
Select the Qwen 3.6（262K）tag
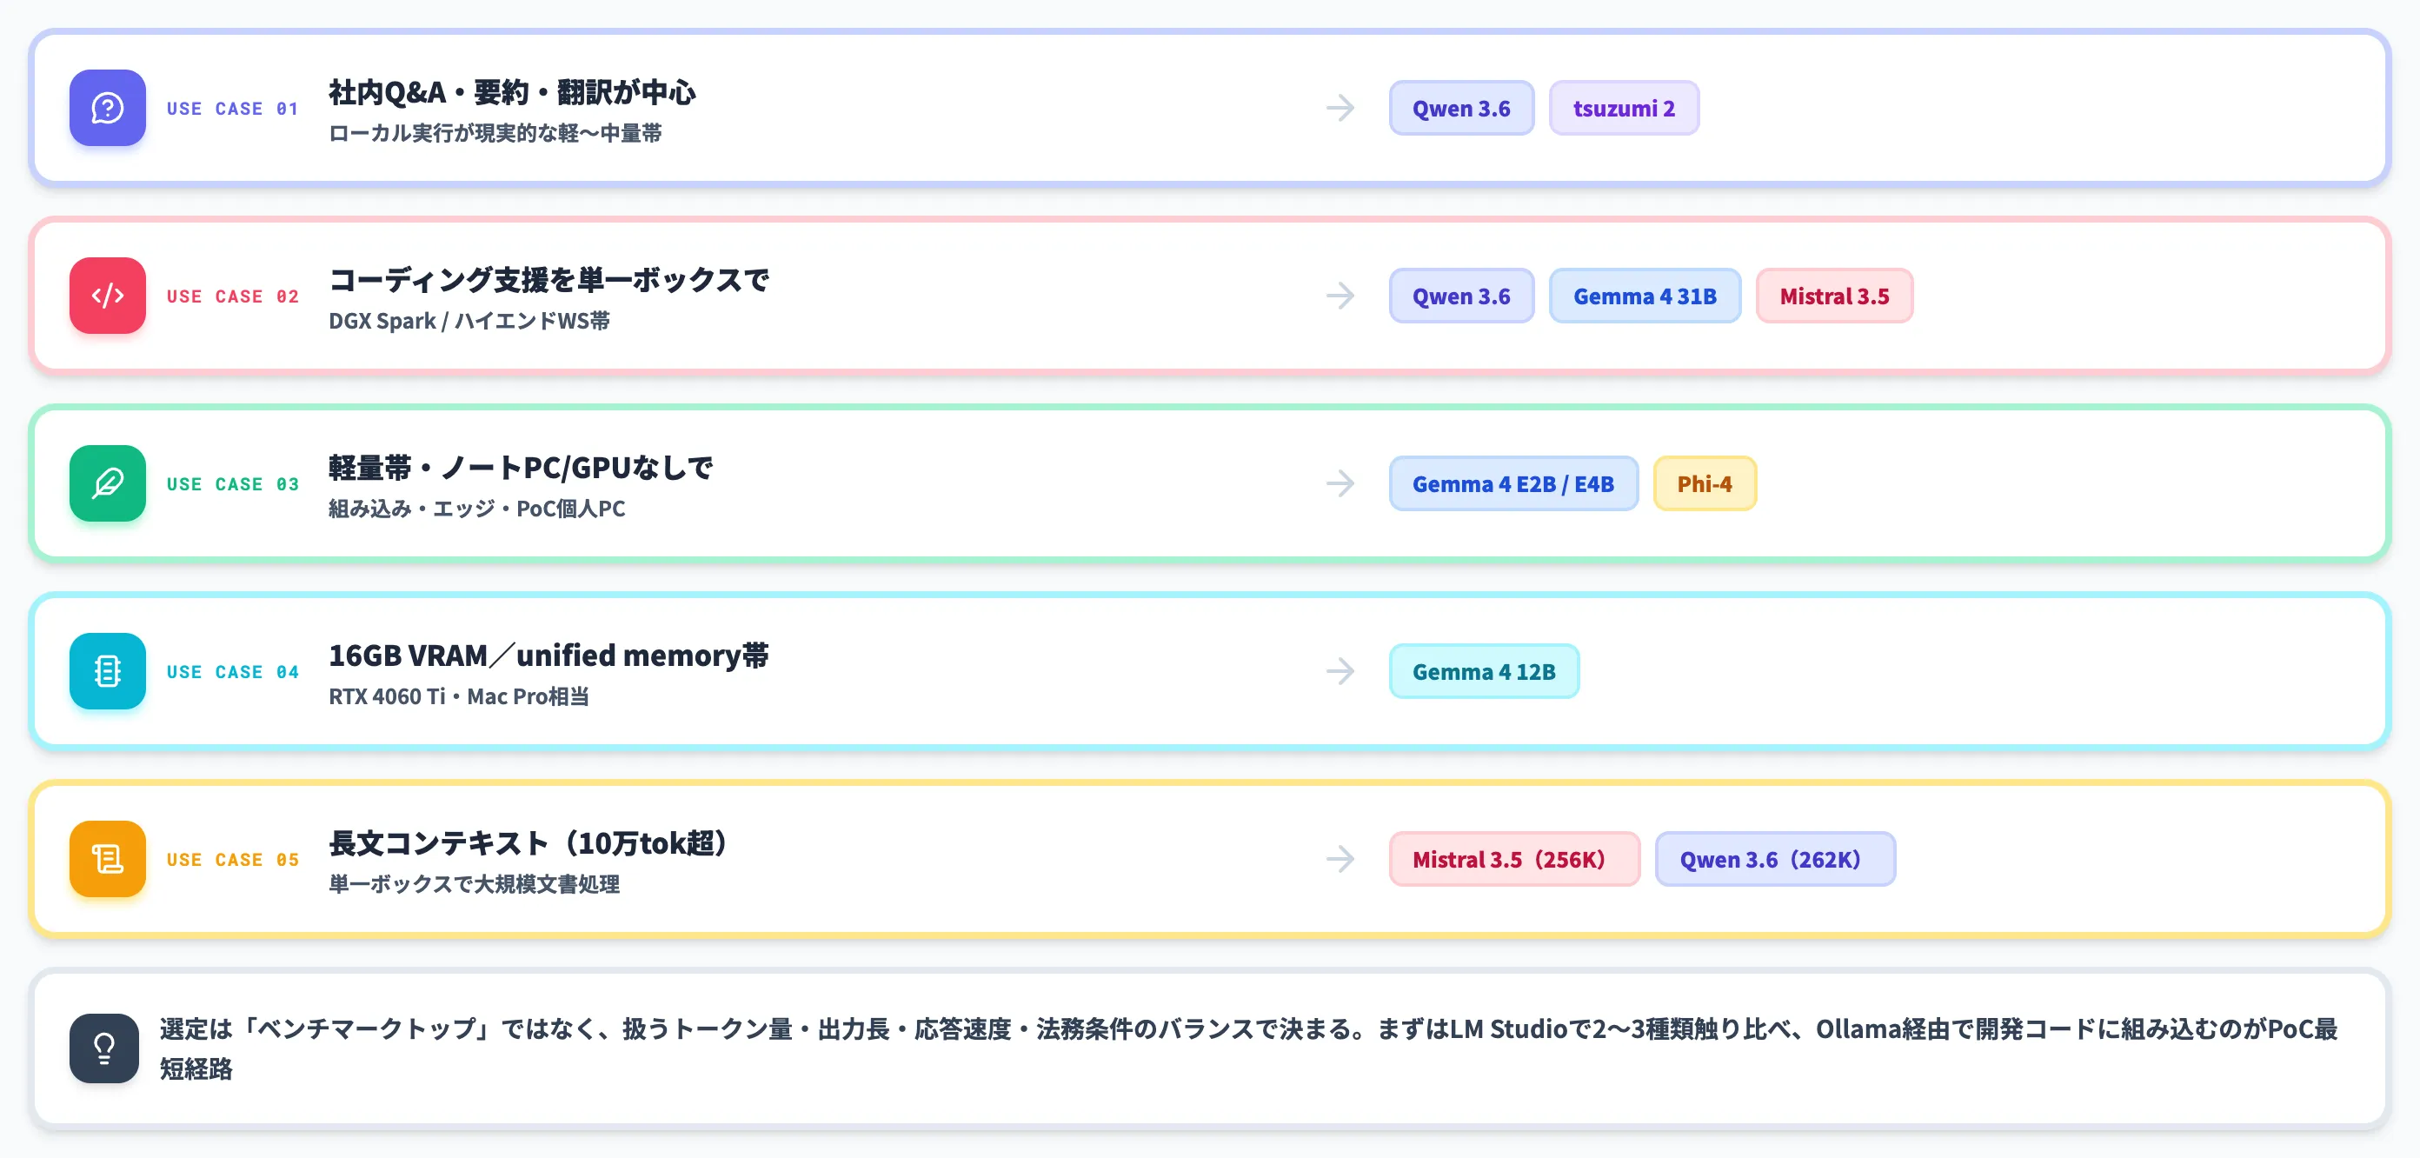coord(1776,859)
